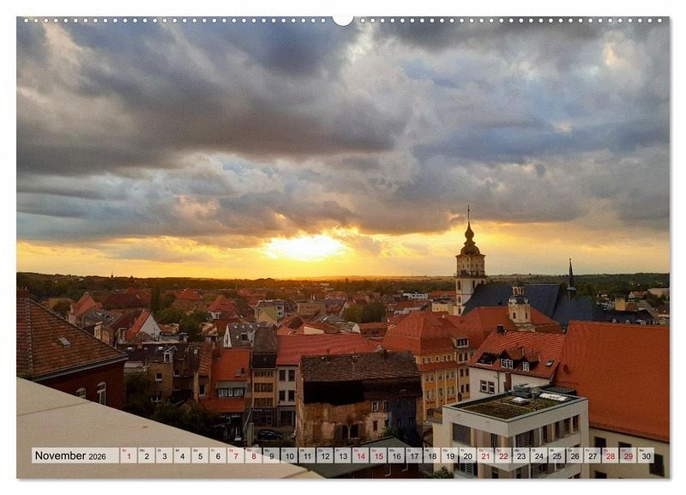
Task: Select day 3 in the calendar strip
Action: 164,456
